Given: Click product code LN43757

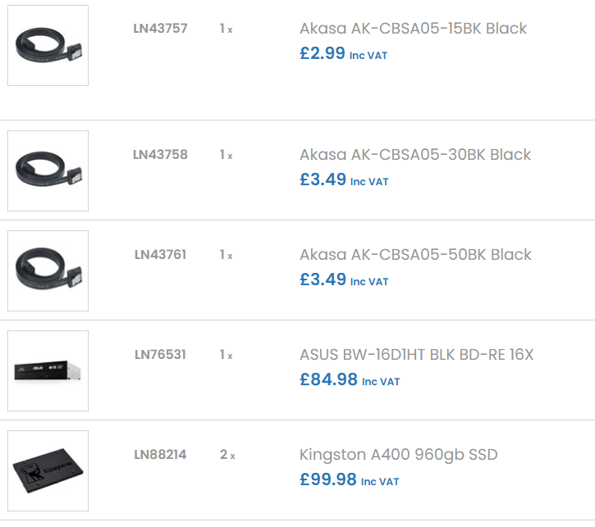Looking at the screenshot, I should click(x=160, y=29).
